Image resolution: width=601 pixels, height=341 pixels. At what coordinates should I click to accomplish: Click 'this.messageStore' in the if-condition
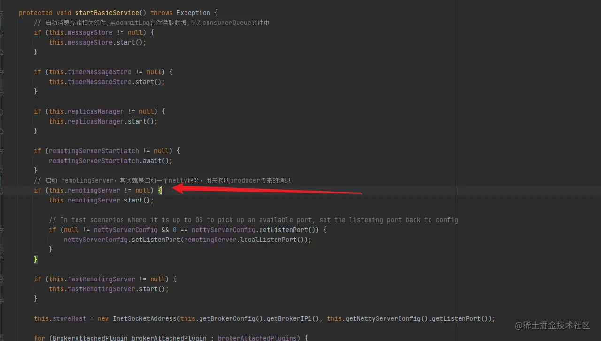[81, 32]
